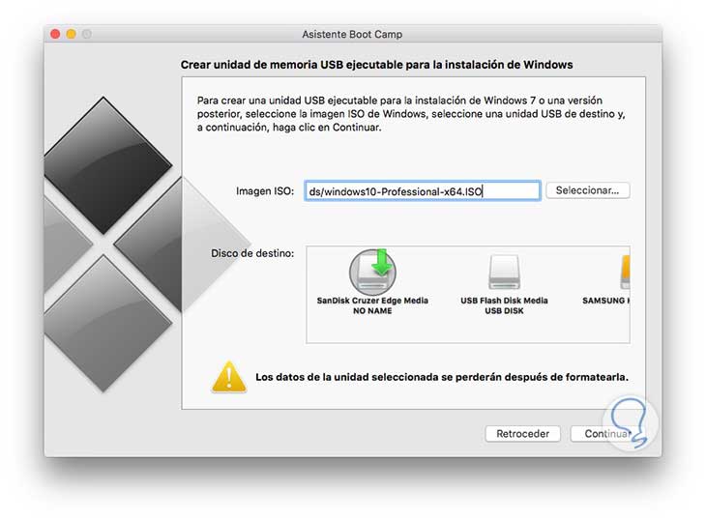Choose the orange SAMSUNG drive icon
The height and width of the screenshot is (520, 706).
(625, 273)
